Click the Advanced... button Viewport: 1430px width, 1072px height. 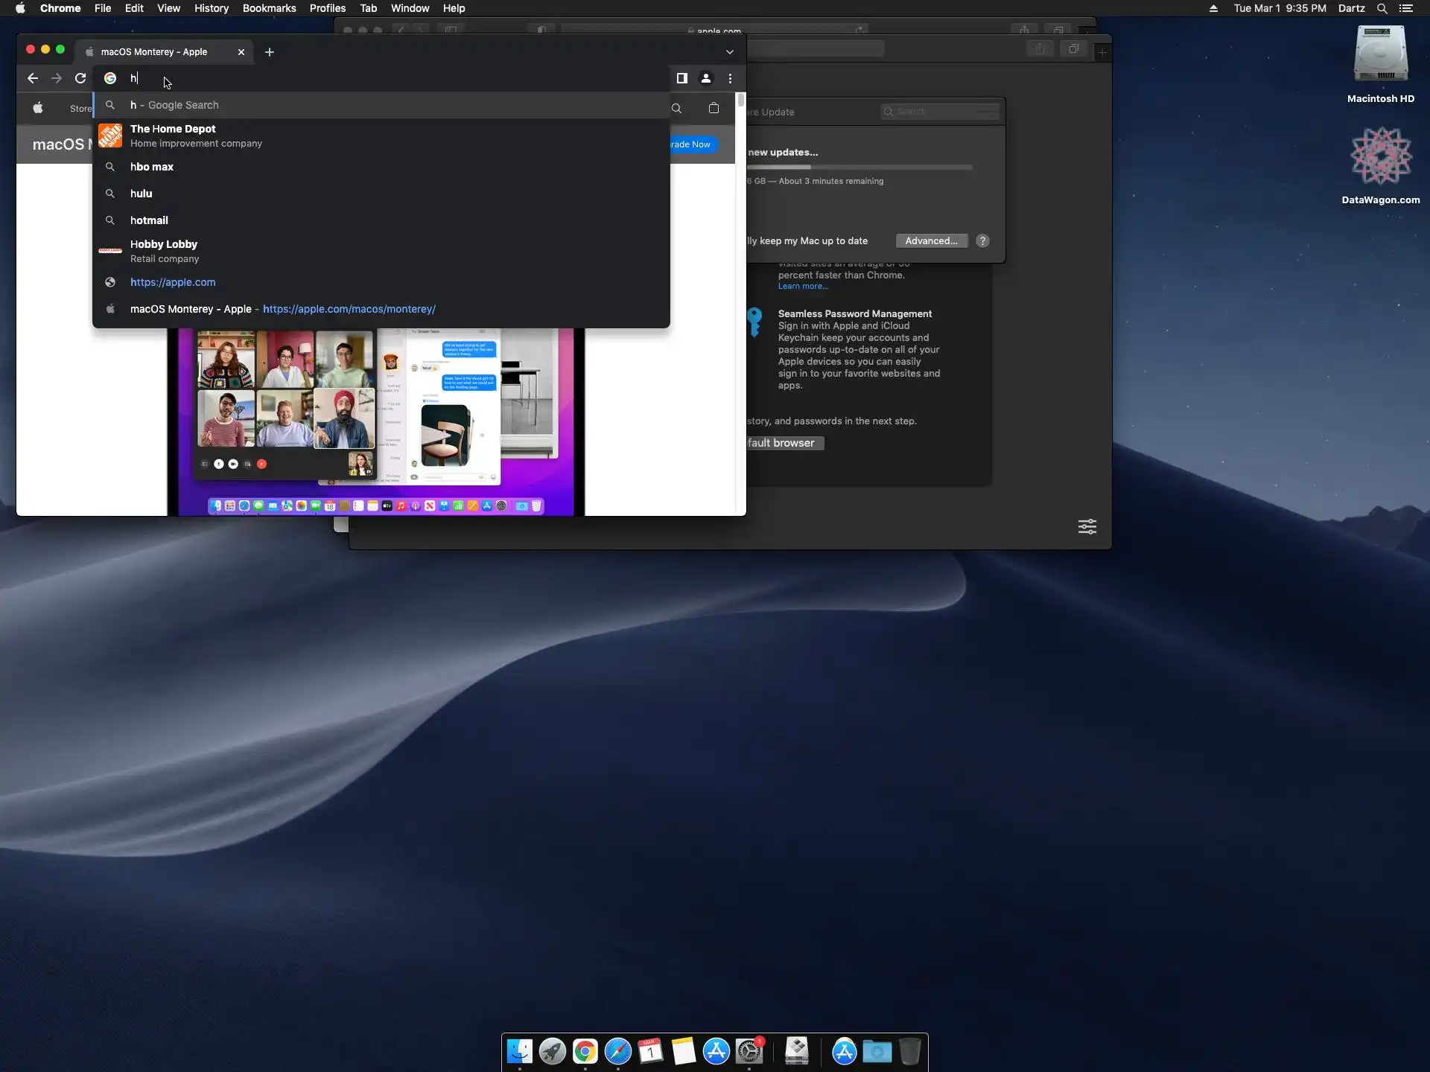point(931,240)
